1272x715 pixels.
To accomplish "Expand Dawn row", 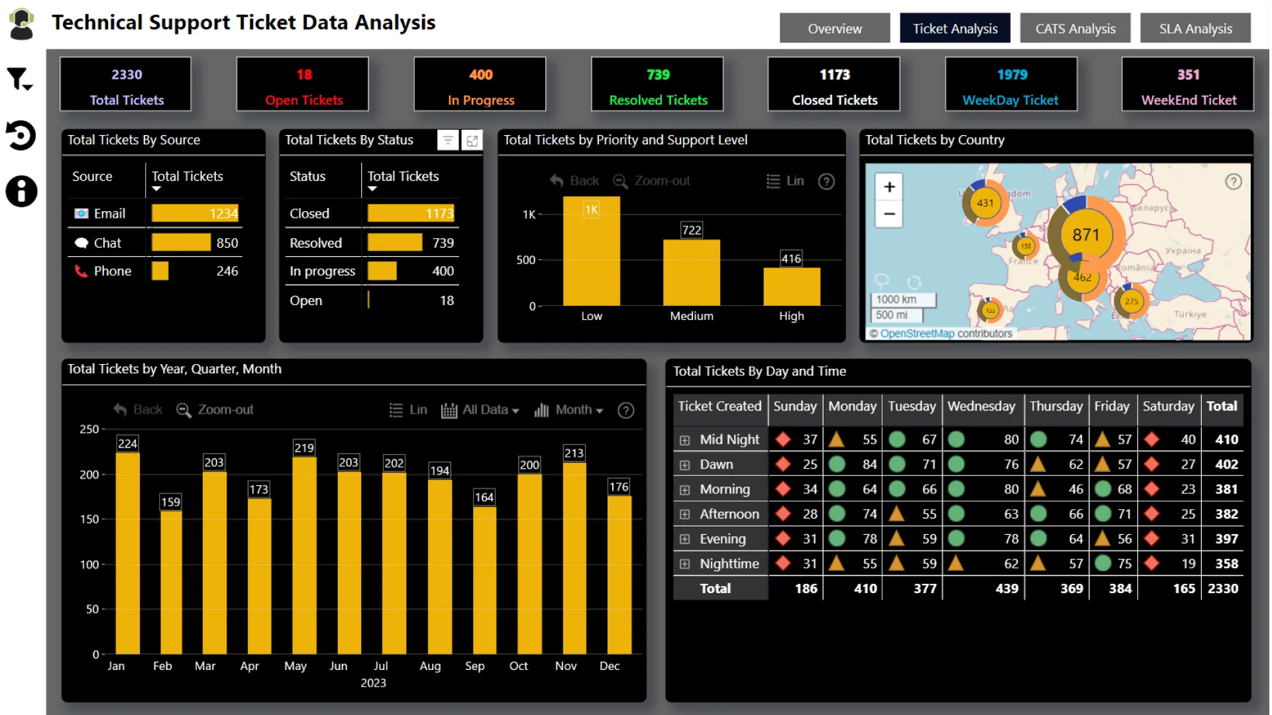I will tap(684, 465).
